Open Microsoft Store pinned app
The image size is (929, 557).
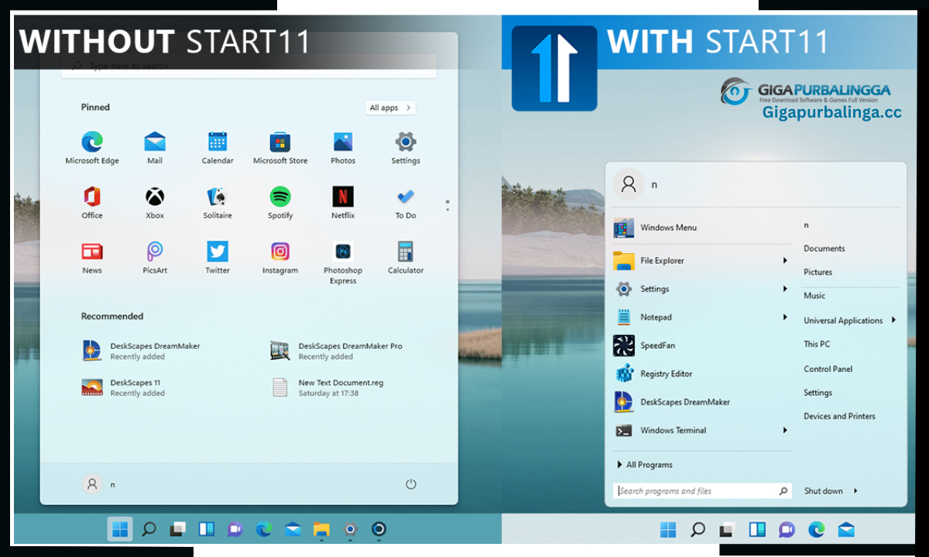280,148
